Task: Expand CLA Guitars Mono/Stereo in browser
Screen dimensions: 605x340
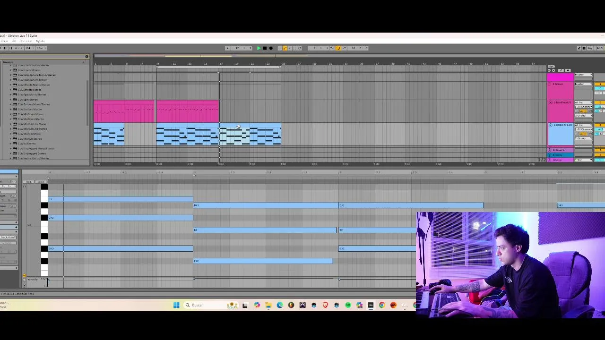Action: point(11,104)
